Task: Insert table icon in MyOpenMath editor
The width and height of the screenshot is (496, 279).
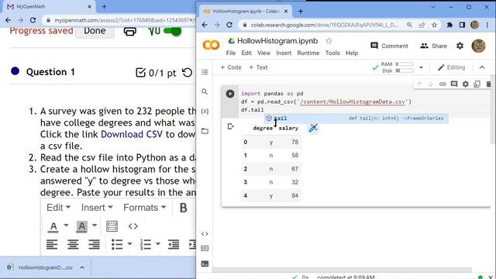Action: (x=112, y=226)
